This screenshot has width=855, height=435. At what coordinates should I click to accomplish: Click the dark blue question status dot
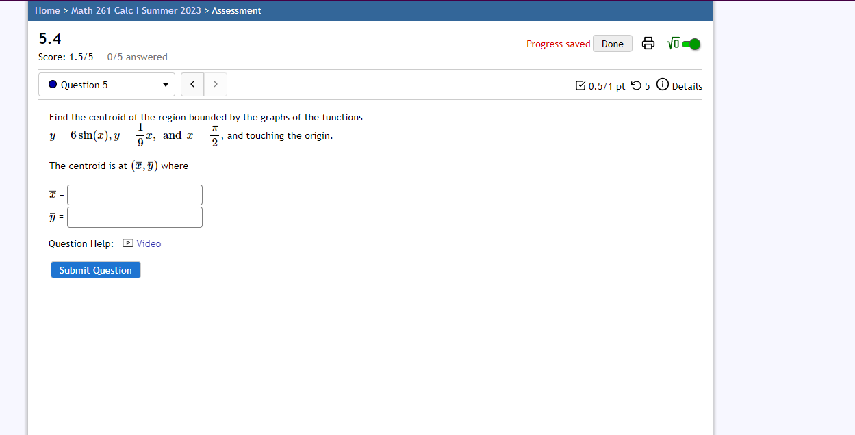pyautogui.click(x=53, y=85)
